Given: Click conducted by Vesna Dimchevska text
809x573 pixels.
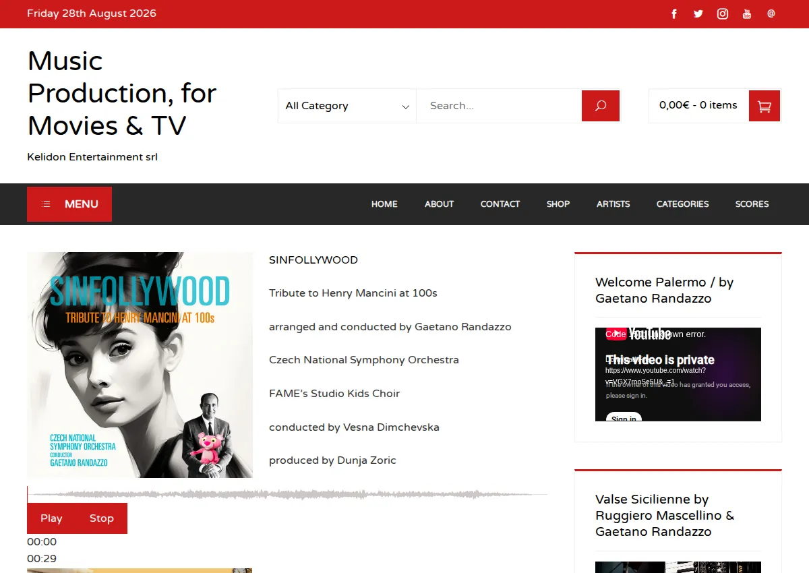Looking at the screenshot, I should point(354,427).
